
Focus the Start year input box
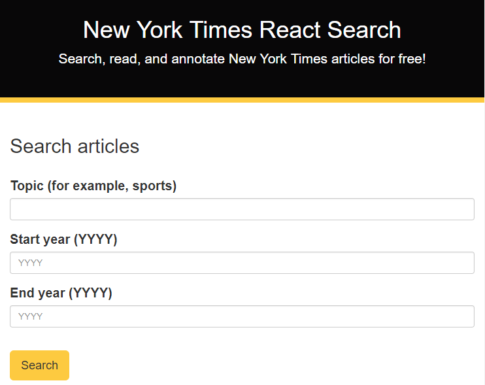[x=242, y=263]
